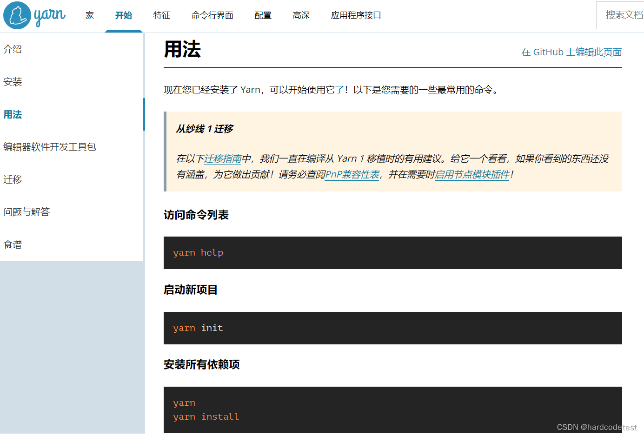Open the 高深 navigation item
Viewport: 644px width, 435px height.
click(301, 15)
